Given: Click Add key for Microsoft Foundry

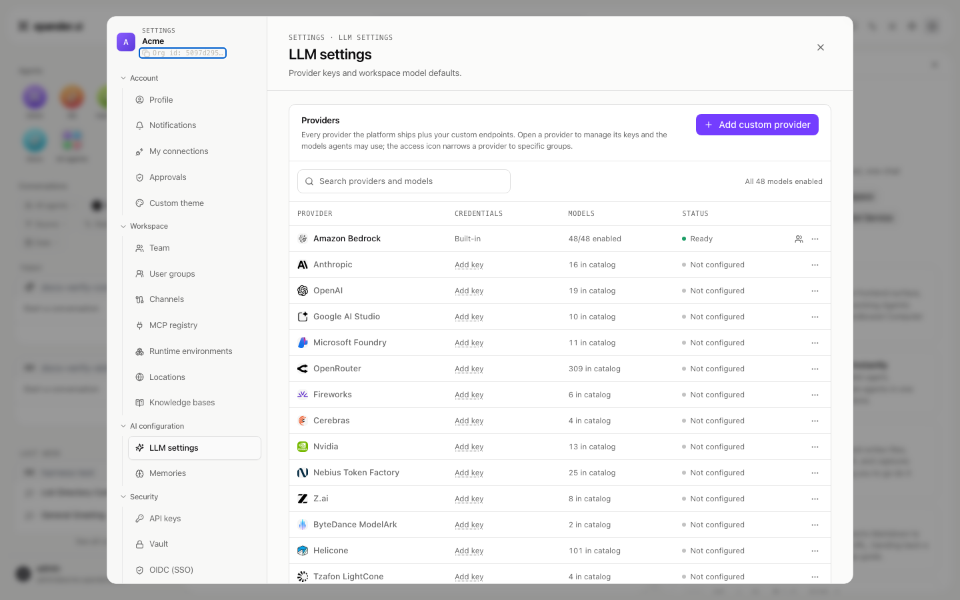Looking at the screenshot, I should (x=469, y=343).
